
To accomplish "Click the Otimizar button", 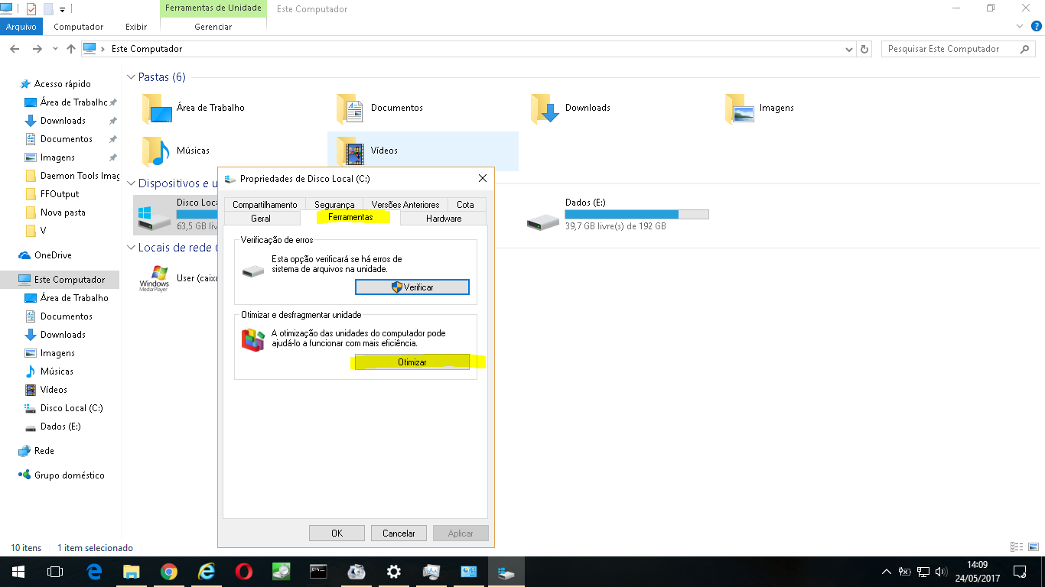I will tap(412, 362).
